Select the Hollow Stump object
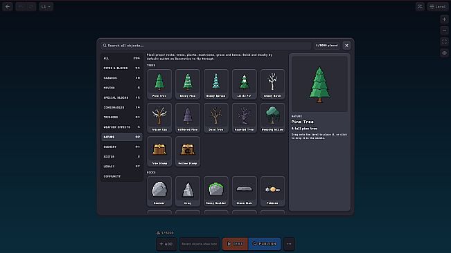451x253 pixels. pos(188,151)
